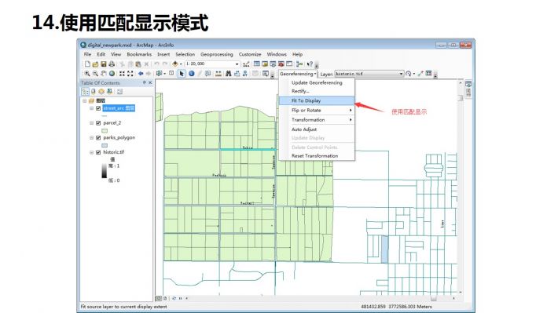Uncheck the parcel_2 layer checkbox
The width and height of the screenshot is (558, 313).
98,123
